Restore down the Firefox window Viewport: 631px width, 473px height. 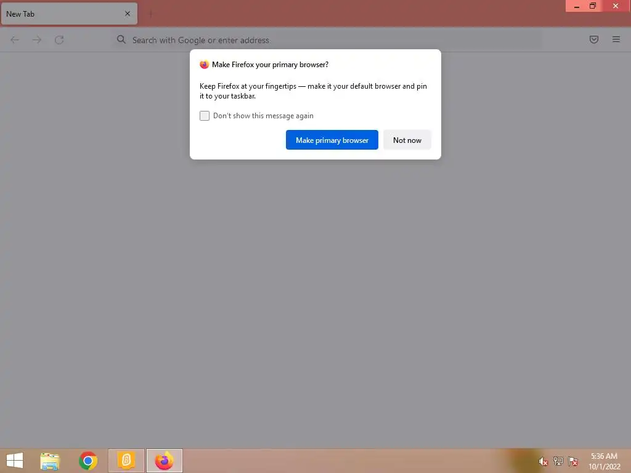[593, 6]
